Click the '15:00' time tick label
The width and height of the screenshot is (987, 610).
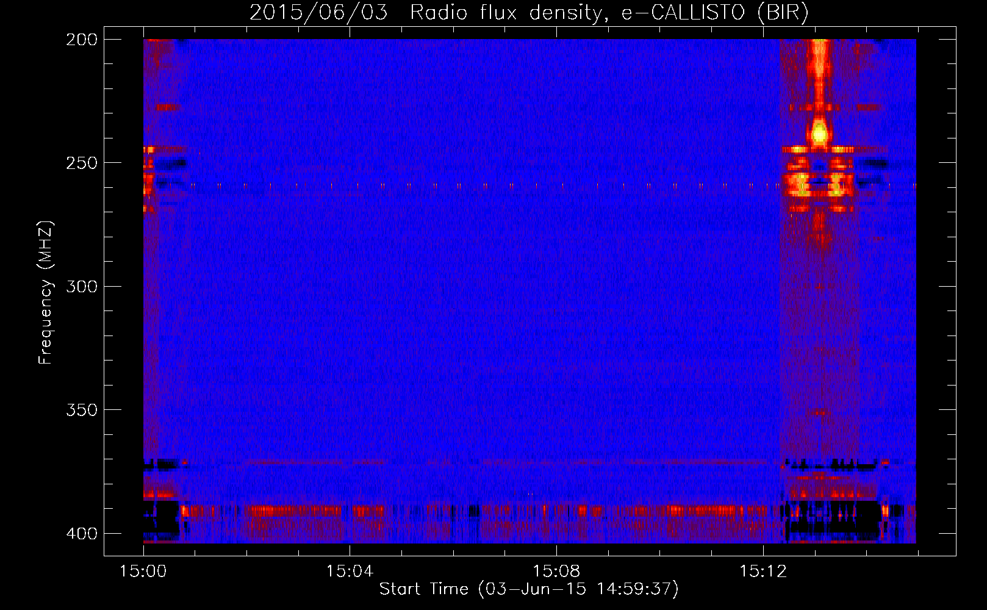[x=143, y=572]
